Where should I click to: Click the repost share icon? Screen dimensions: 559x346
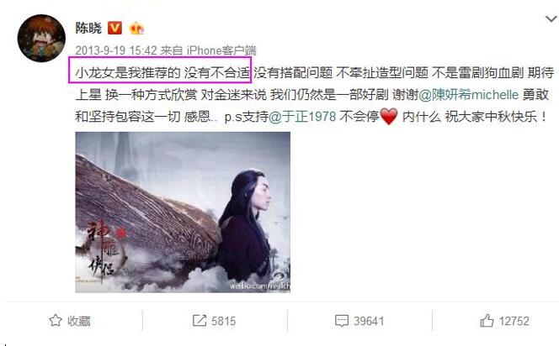[x=200, y=321]
